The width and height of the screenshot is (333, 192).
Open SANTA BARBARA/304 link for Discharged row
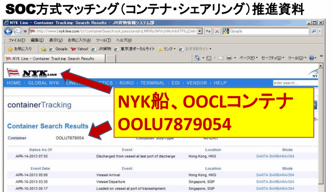point(275,156)
